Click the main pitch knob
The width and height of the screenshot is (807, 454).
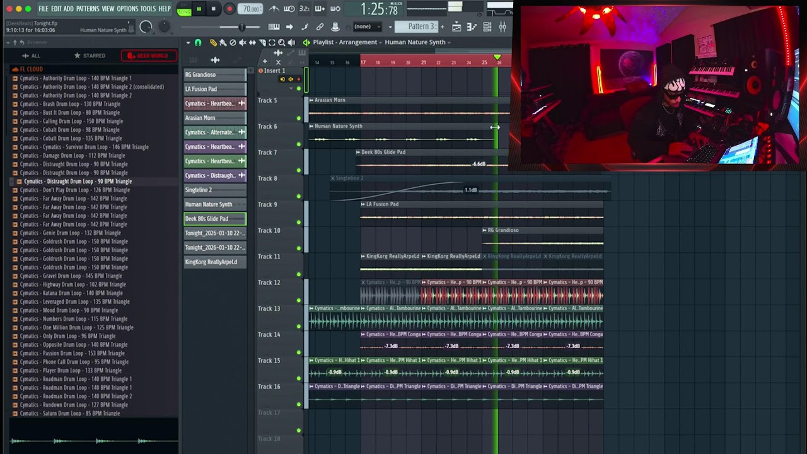165,26
